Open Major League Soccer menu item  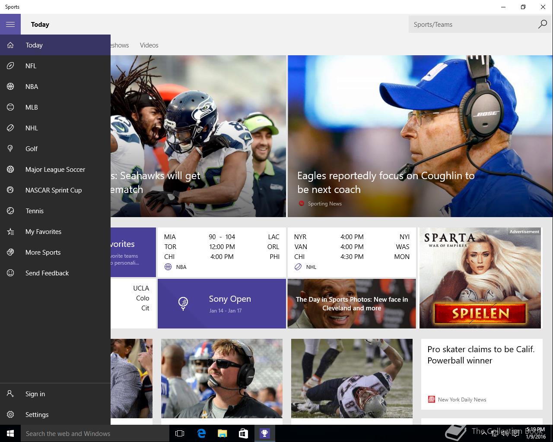[x=55, y=169]
